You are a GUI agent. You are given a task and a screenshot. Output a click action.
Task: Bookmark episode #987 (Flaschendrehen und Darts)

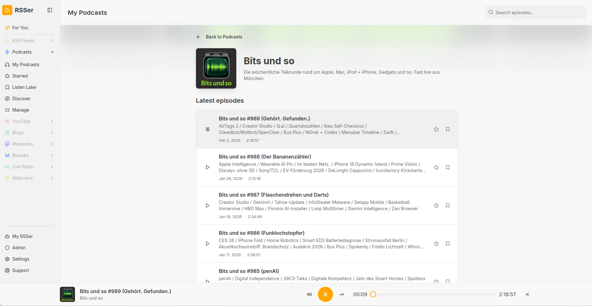448,205
